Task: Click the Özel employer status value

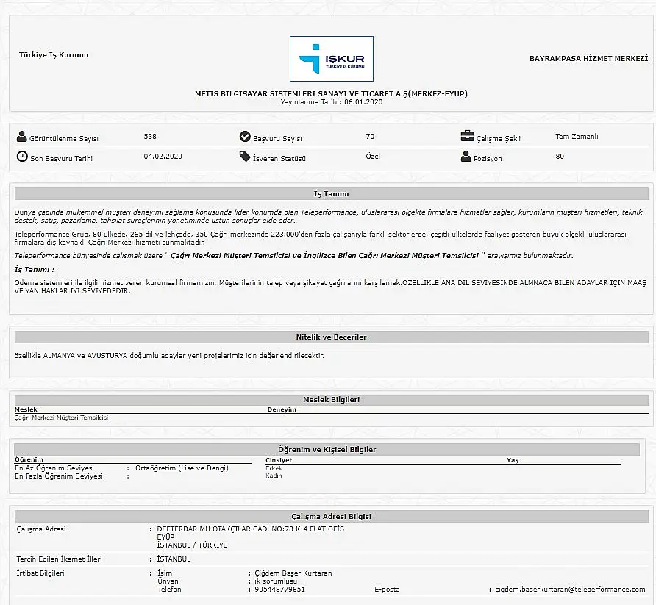Action: tap(373, 157)
